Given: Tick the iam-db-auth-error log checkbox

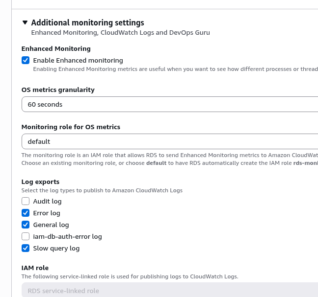Looking at the screenshot, I should pyautogui.click(x=26, y=236).
